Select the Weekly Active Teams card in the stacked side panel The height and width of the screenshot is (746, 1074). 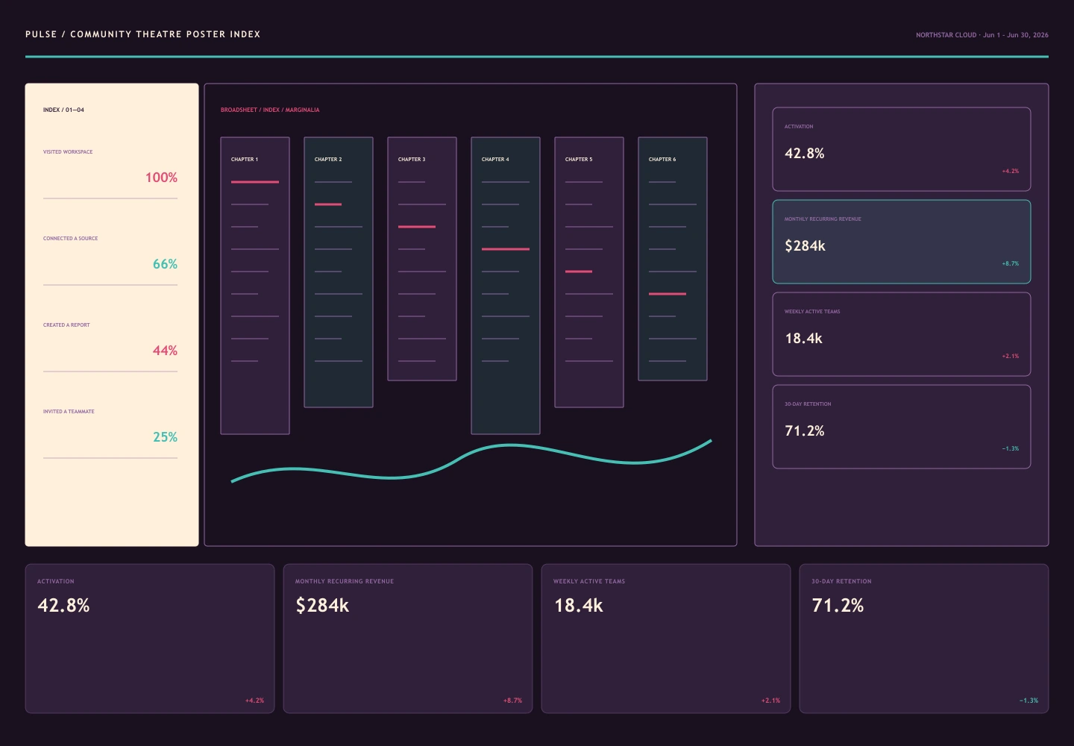[902, 334]
